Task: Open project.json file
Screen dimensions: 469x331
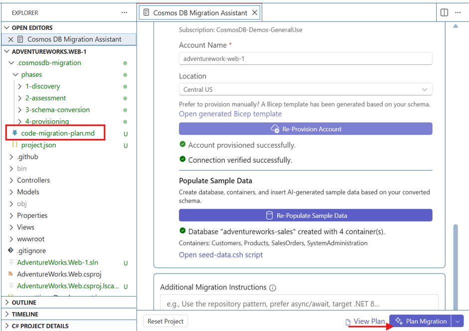Action: pos(38,145)
